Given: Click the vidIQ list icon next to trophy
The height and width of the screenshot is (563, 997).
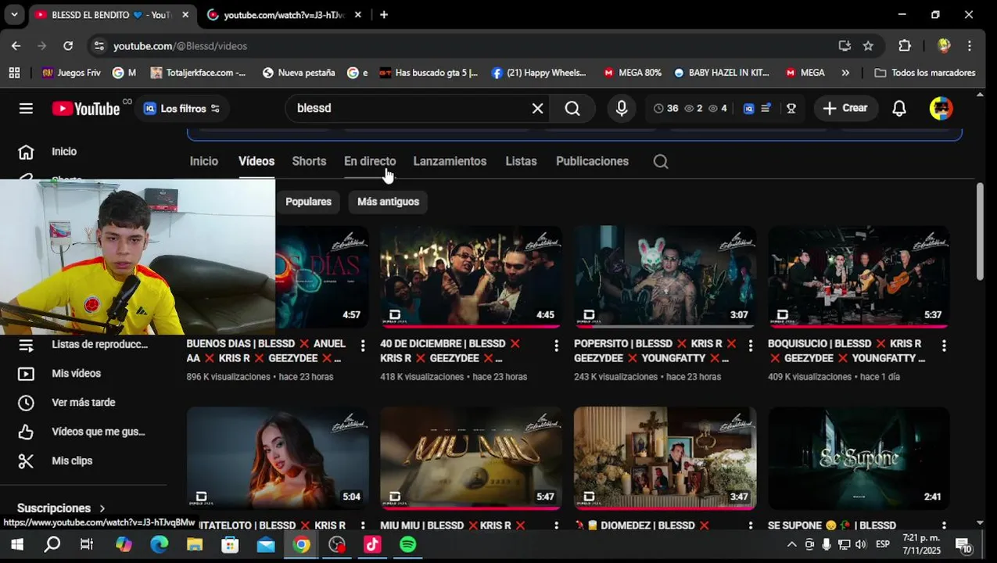Looking at the screenshot, I should coord(766,109).
